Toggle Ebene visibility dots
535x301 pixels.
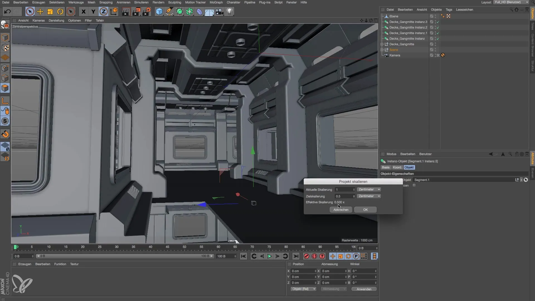pyautogui.click(x=436, y=16)
